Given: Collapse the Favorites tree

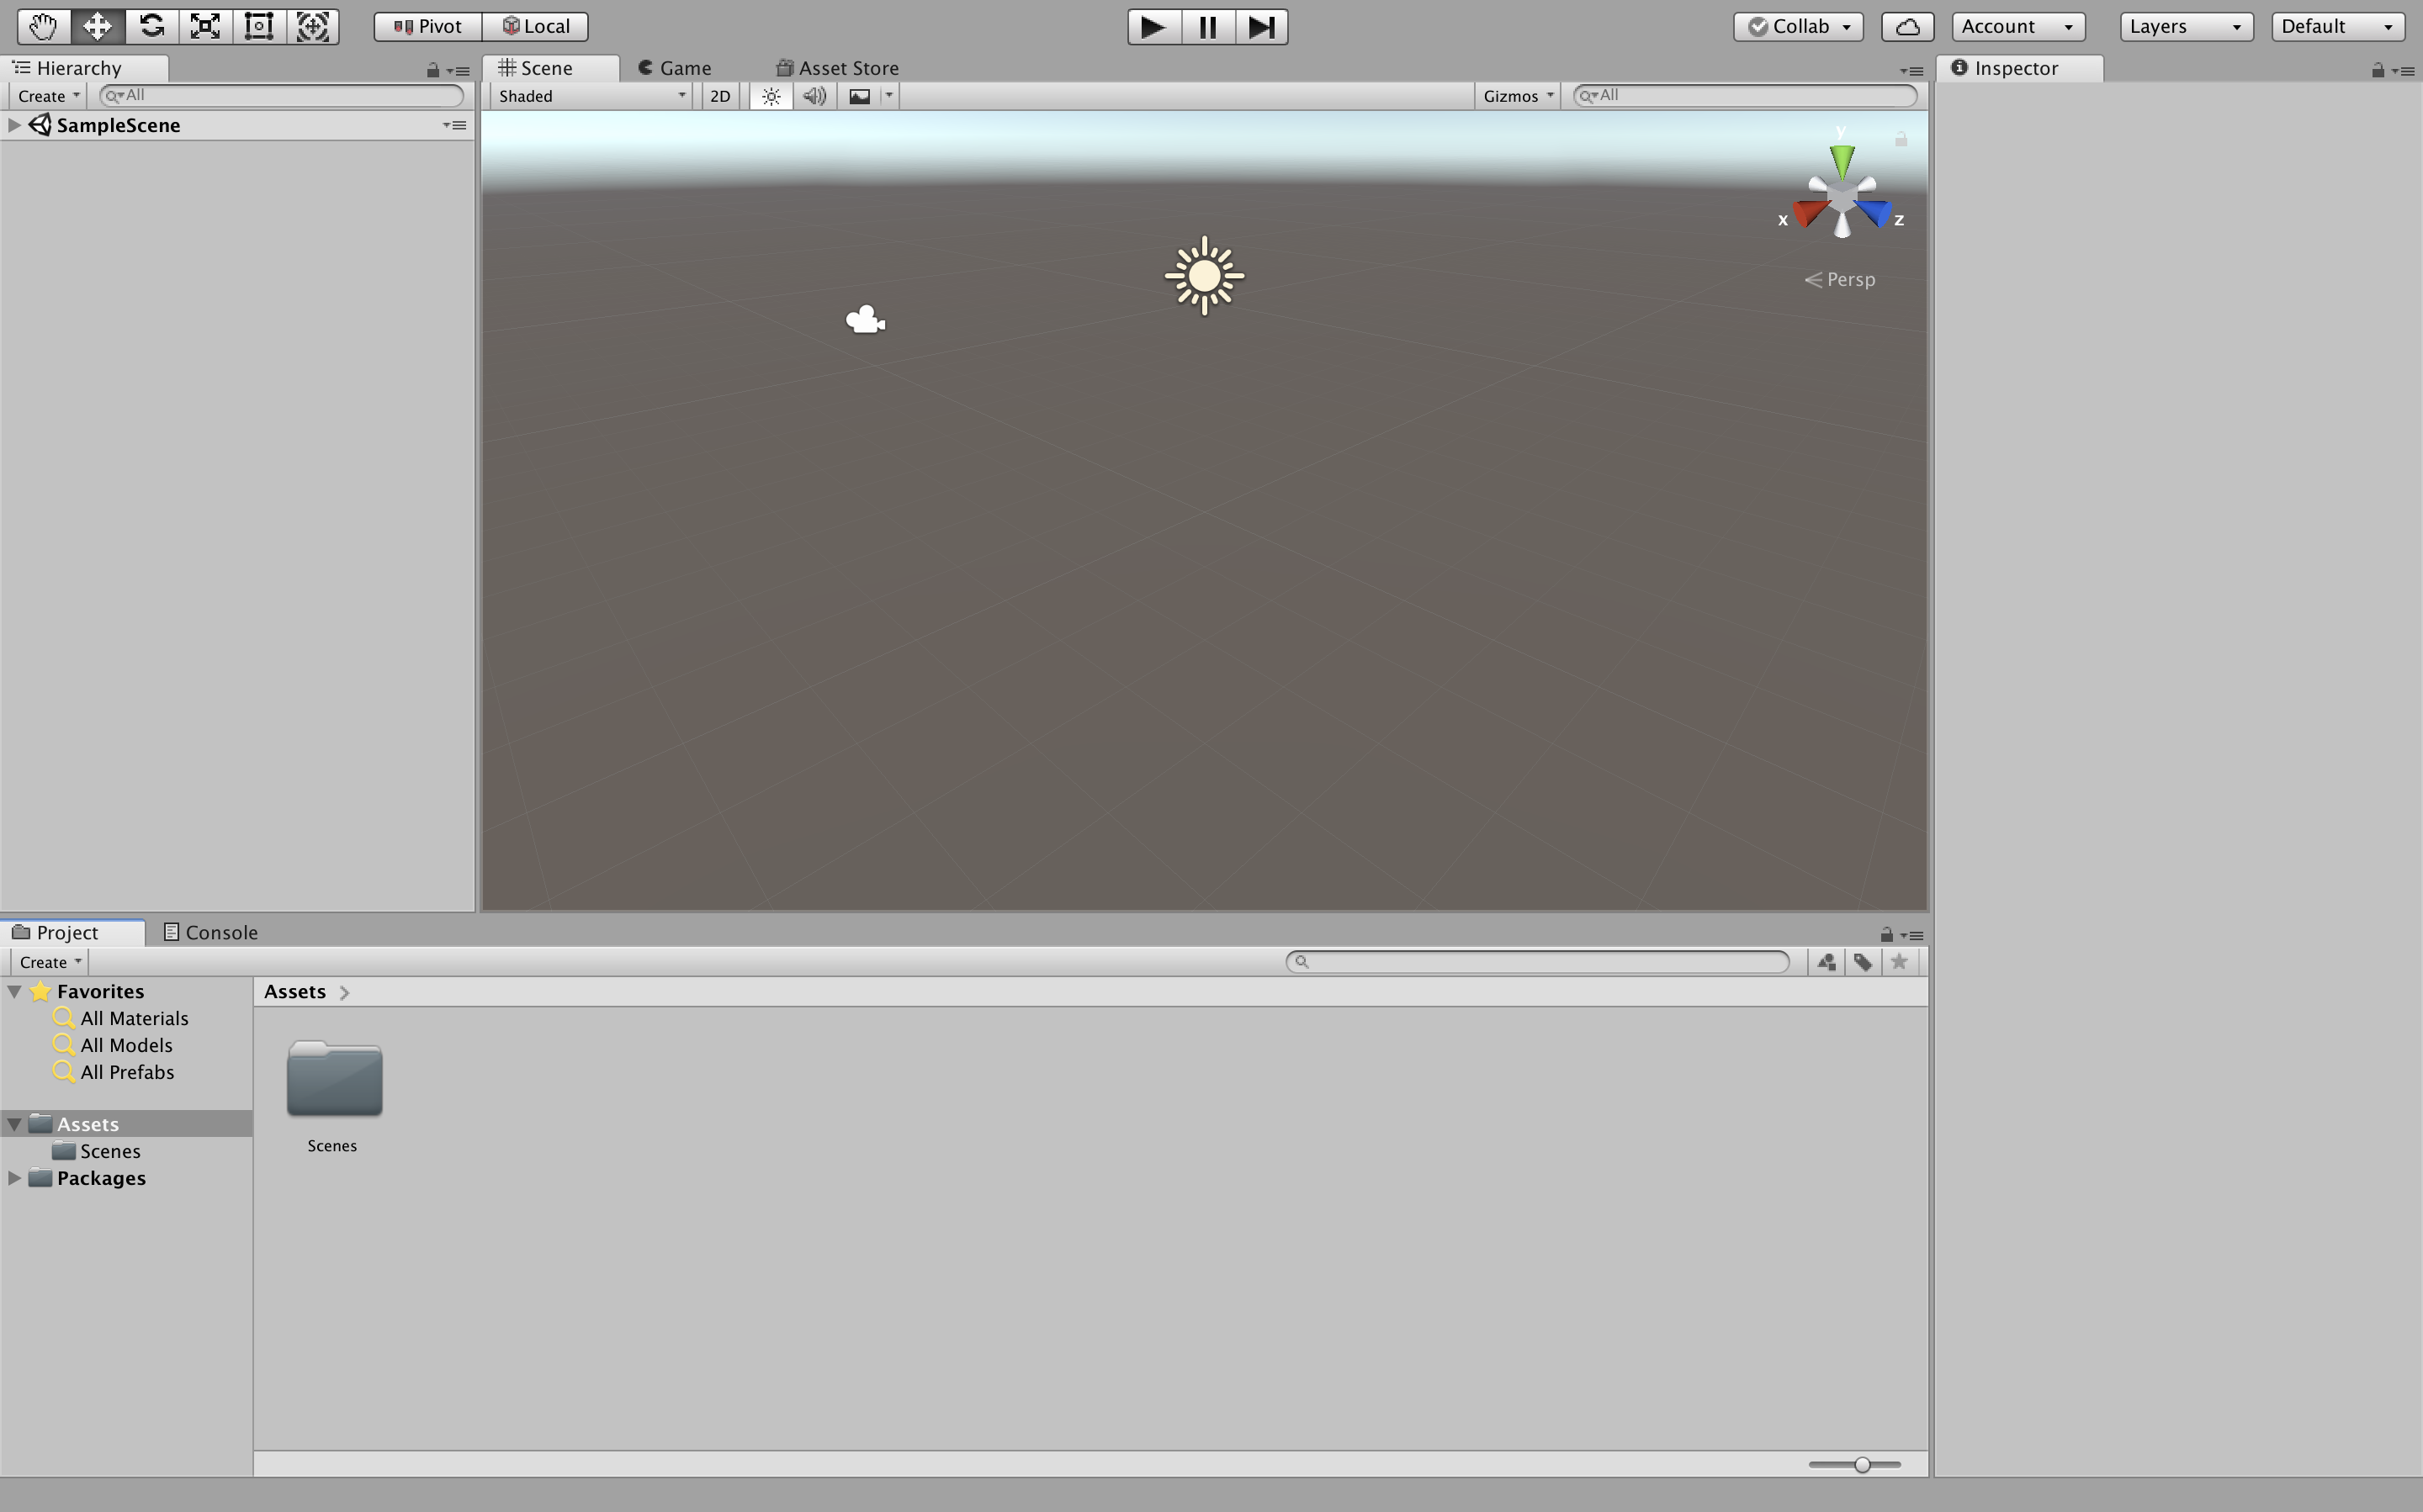Looking at the screenshot, I should (x=14, y=991).
